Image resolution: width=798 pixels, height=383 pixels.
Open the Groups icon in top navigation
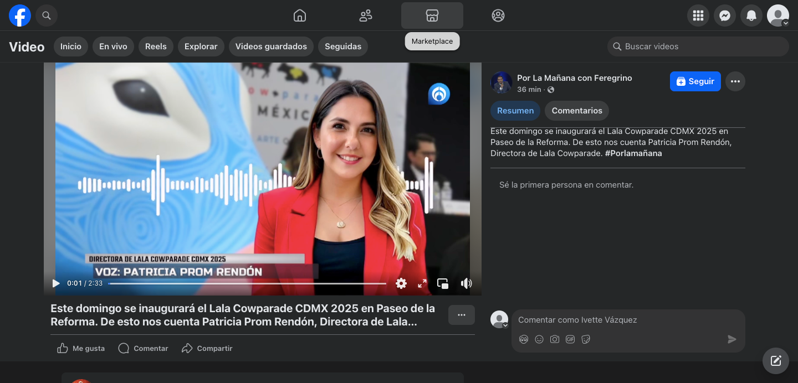(498, 15)
